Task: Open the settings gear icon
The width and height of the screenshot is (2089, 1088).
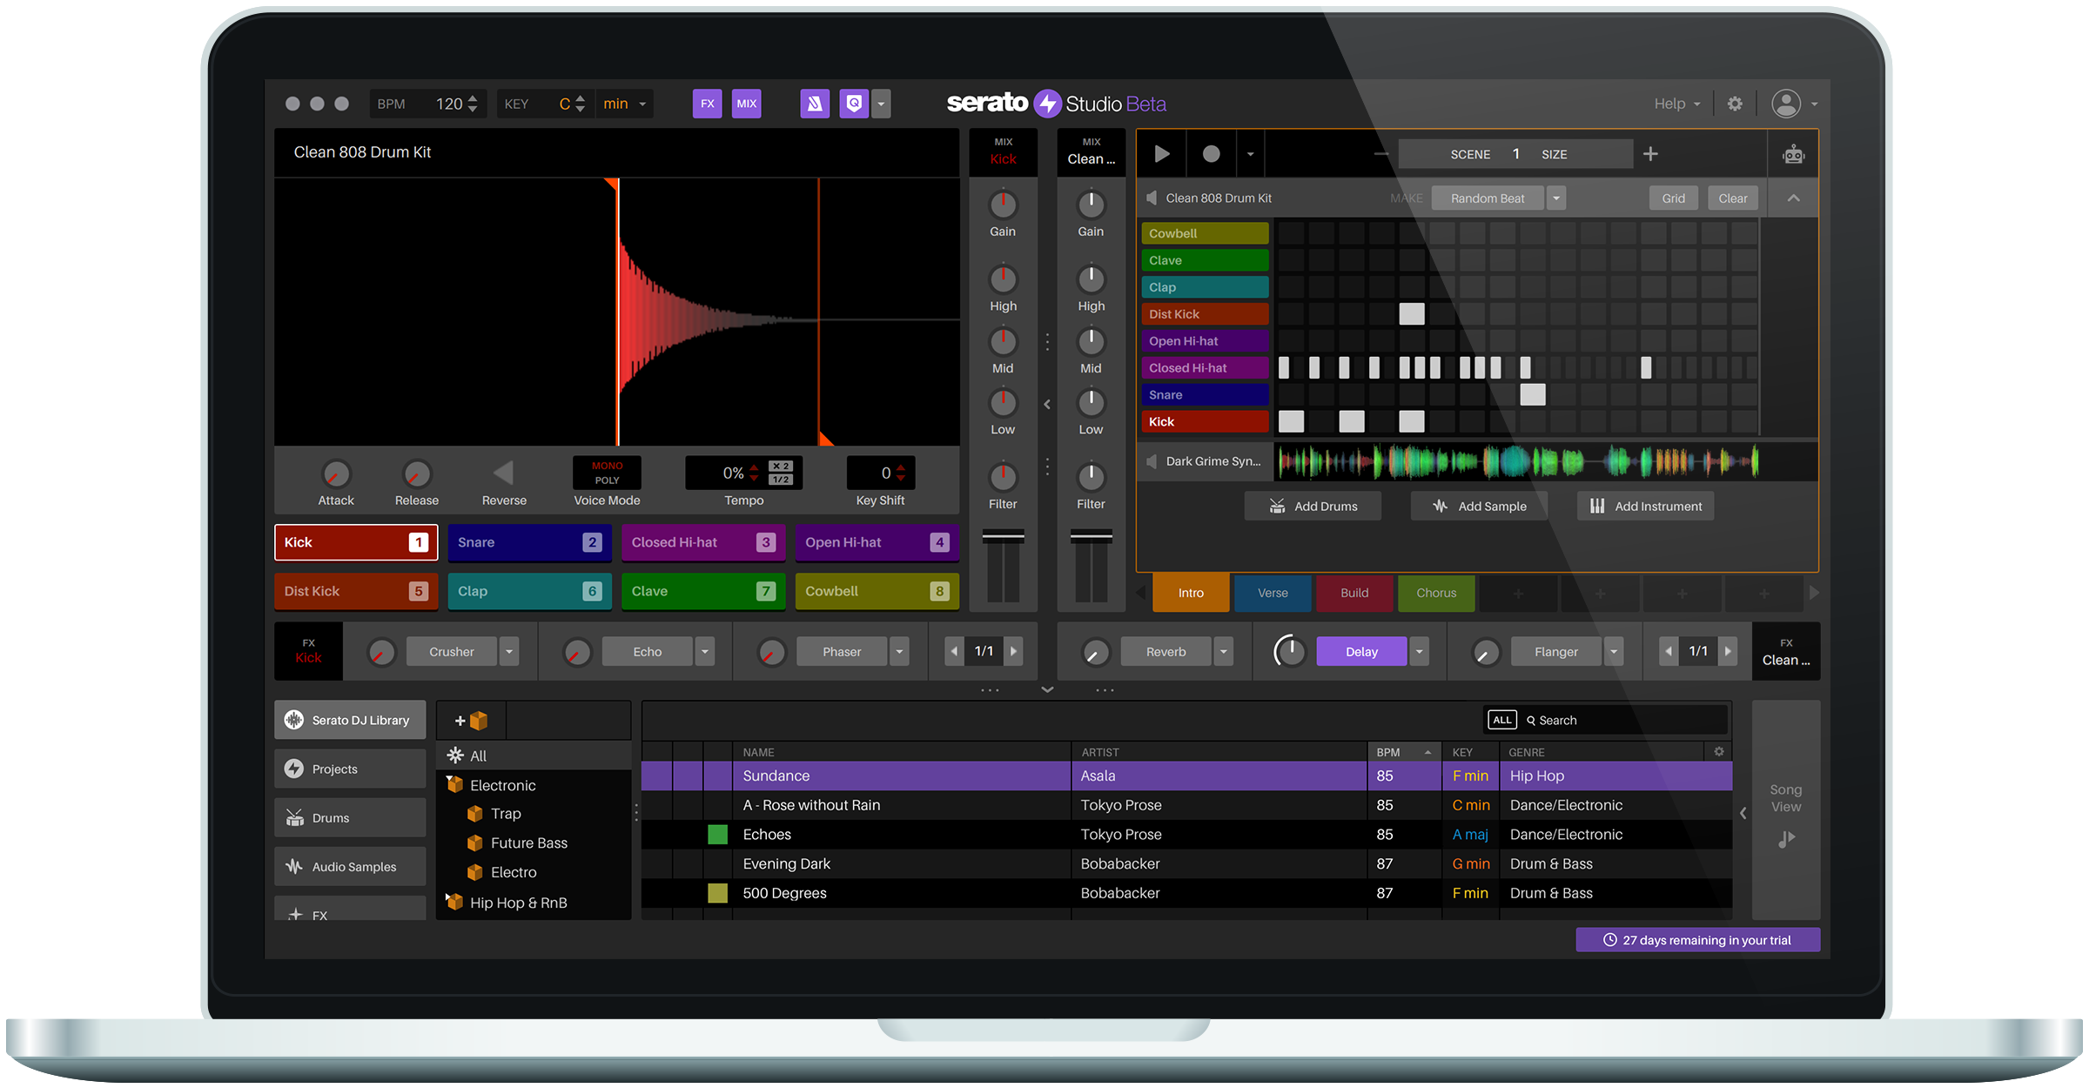Action: pyautogui.click(x=1735, y=104)
